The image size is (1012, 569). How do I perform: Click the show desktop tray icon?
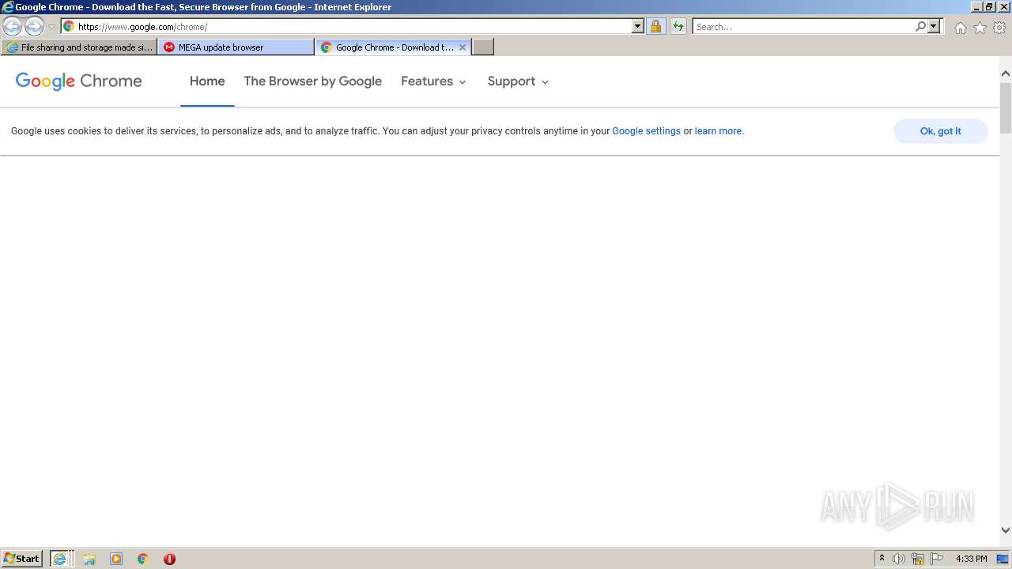[1003, 559]
